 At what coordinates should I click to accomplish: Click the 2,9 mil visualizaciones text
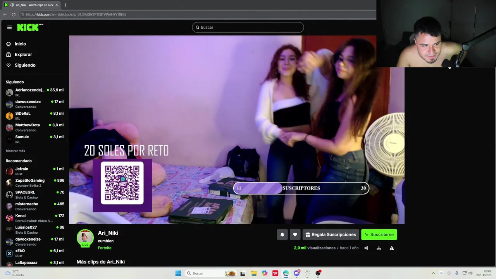coord(315,248)
